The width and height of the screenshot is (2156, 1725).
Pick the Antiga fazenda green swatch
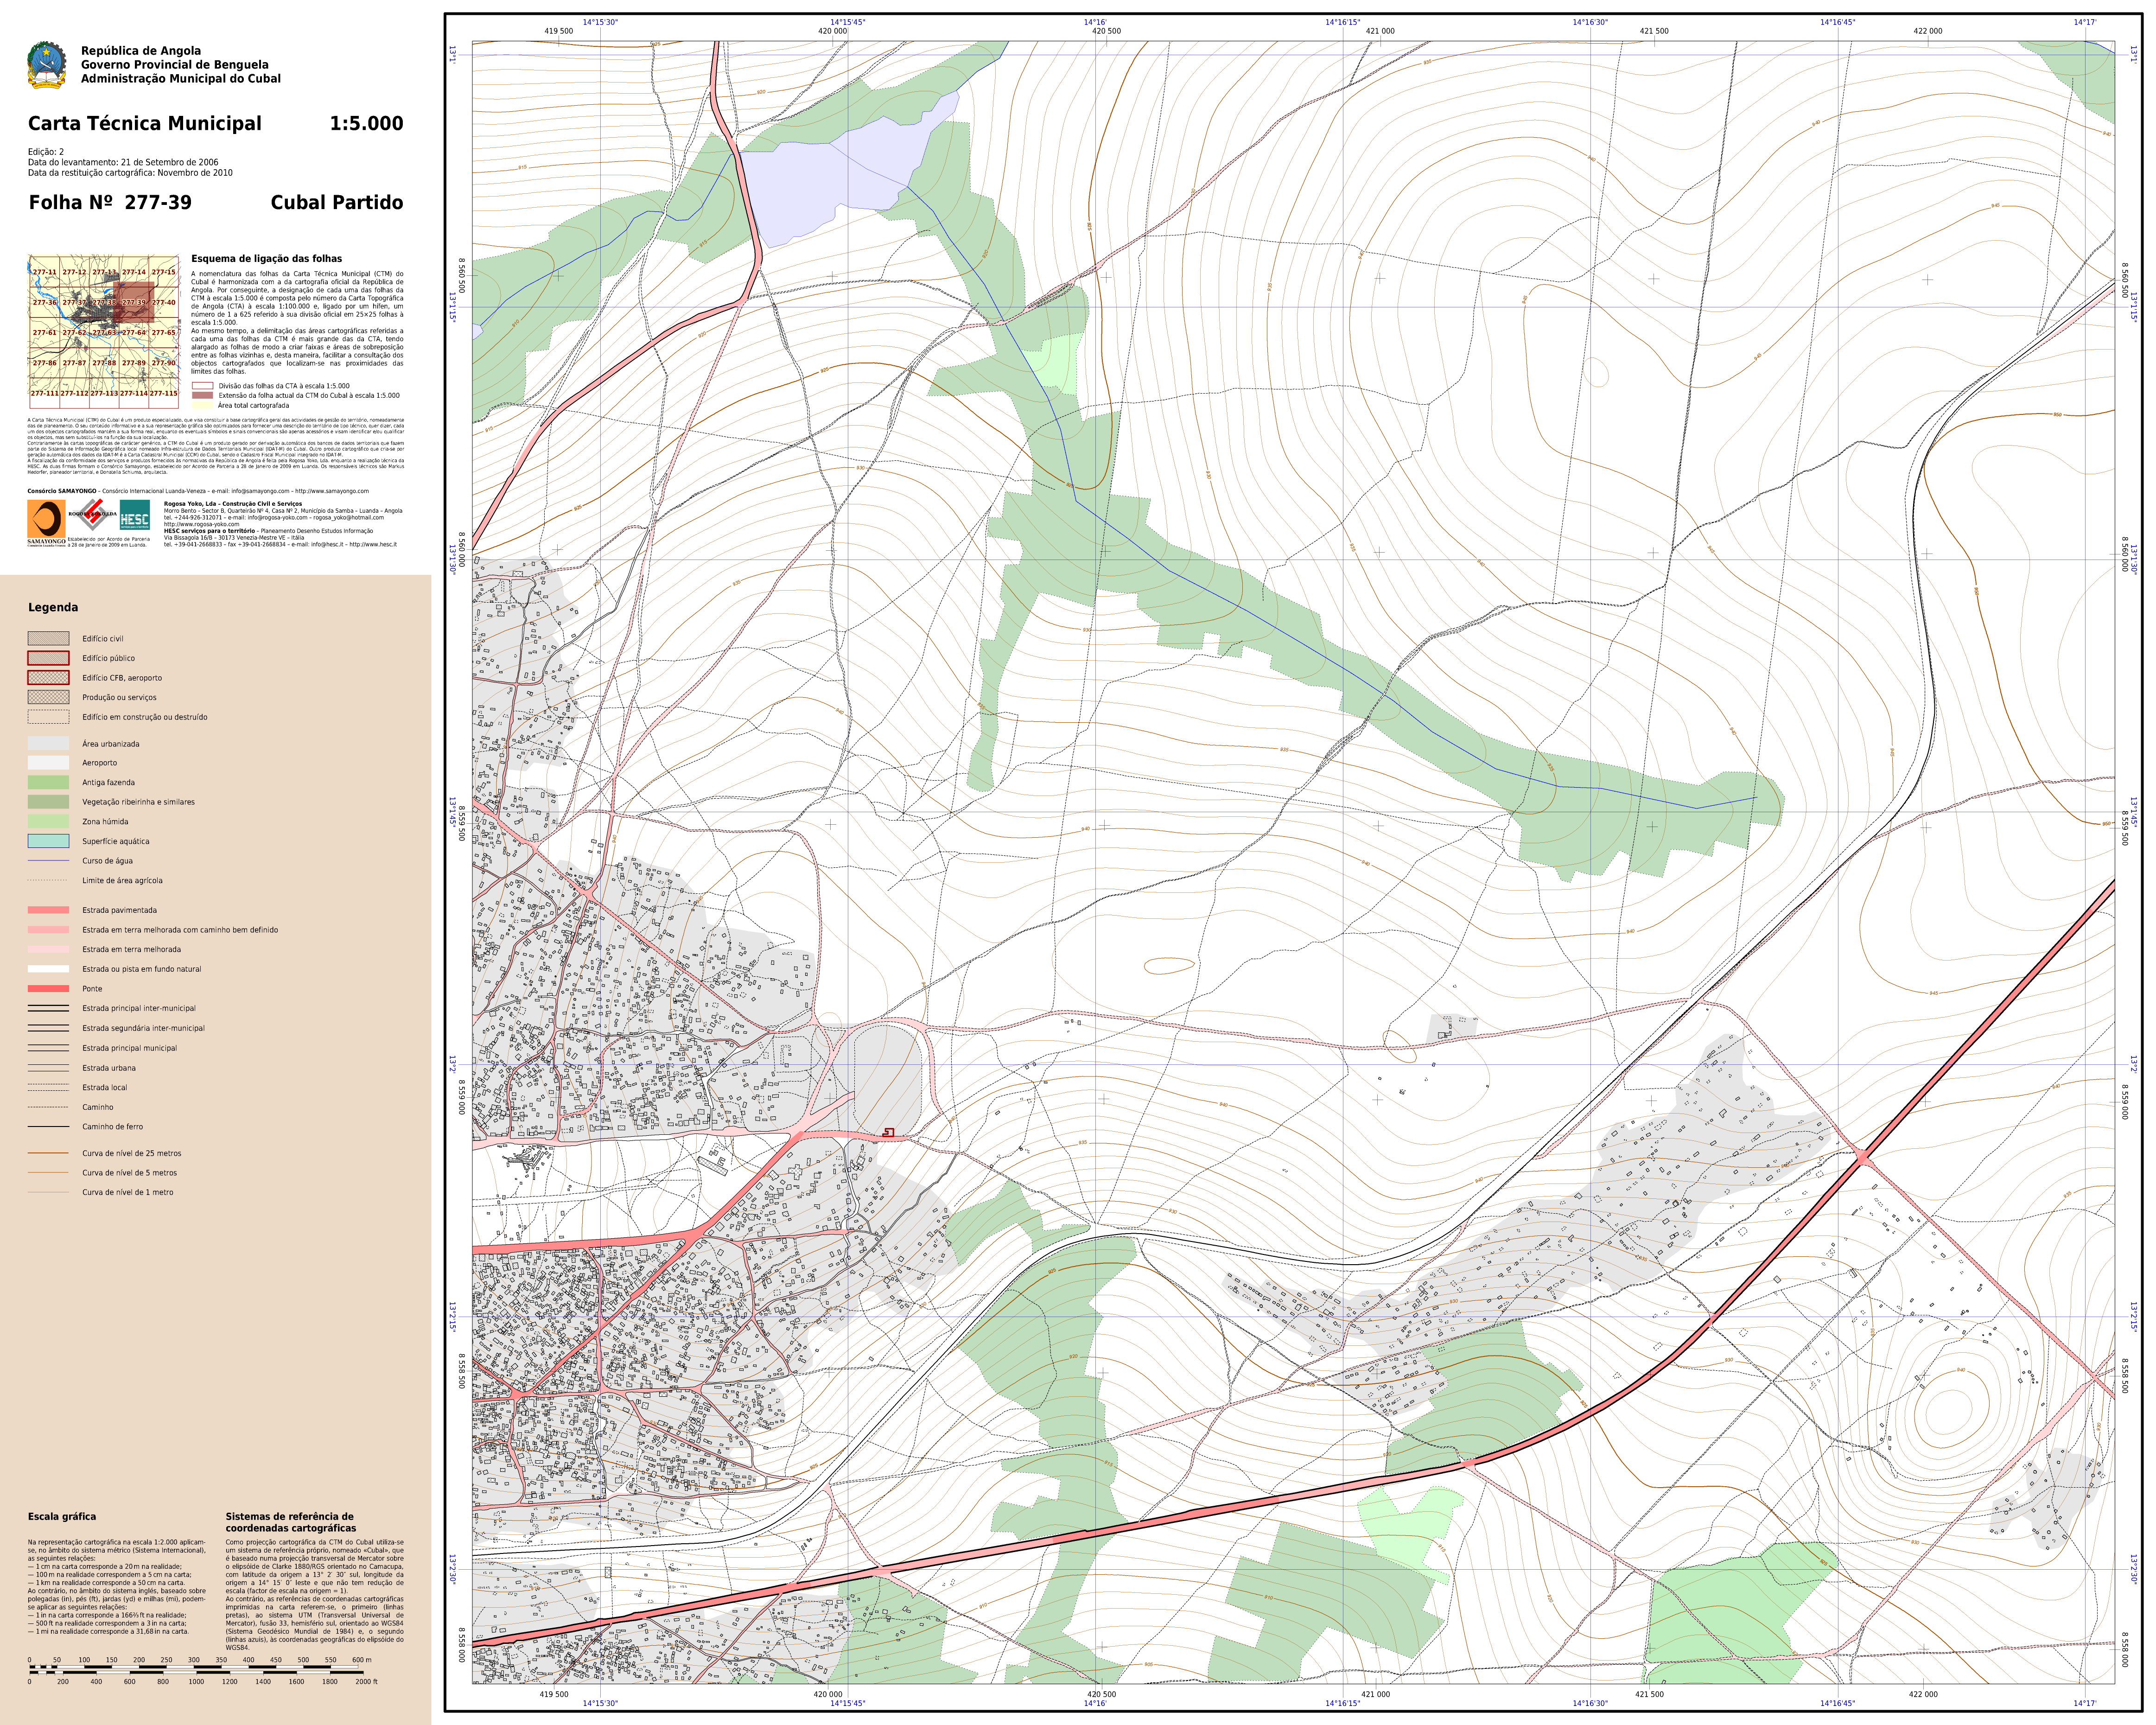[48, 782]
